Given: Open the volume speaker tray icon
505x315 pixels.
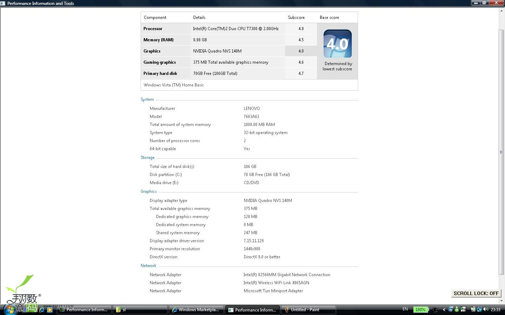Looking at the screenshot, I should pos(486,309).
